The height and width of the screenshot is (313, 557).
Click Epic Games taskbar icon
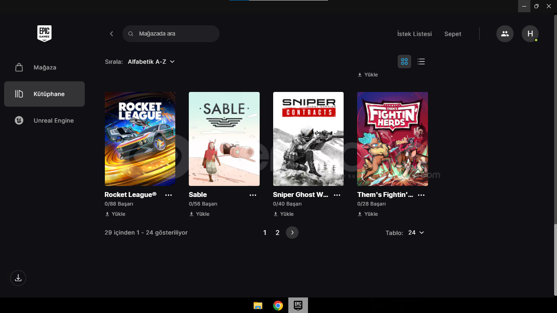tap(298, 305)
